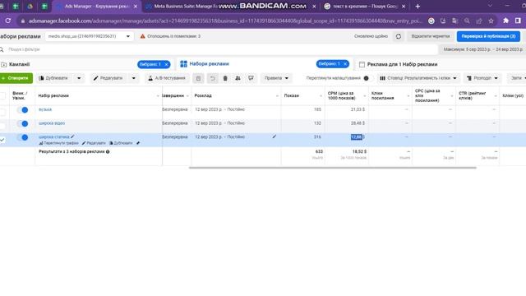Image resolution: width=526 pixels, height=296 pixels.
Task: Open the search magnifier icon in filter bar
Action: (x=2, y=49)
